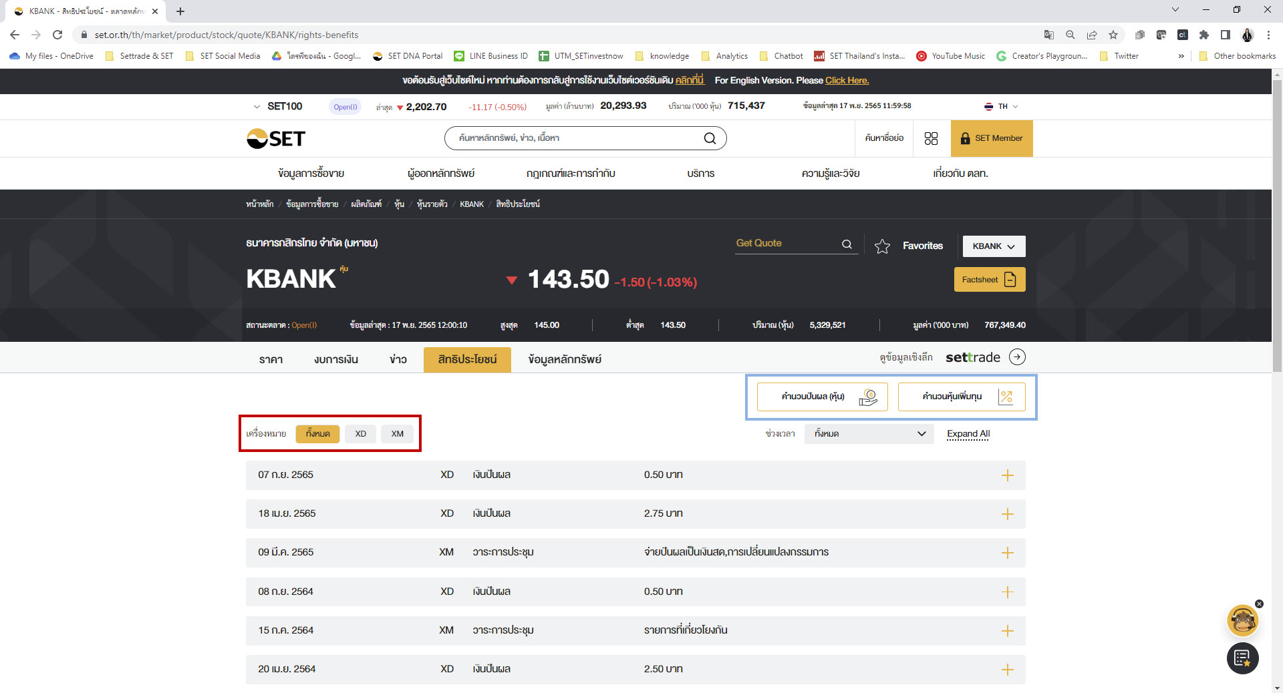The image size is (1283, 693).
Task: Click the SET logo
Action: pos(276,138)
